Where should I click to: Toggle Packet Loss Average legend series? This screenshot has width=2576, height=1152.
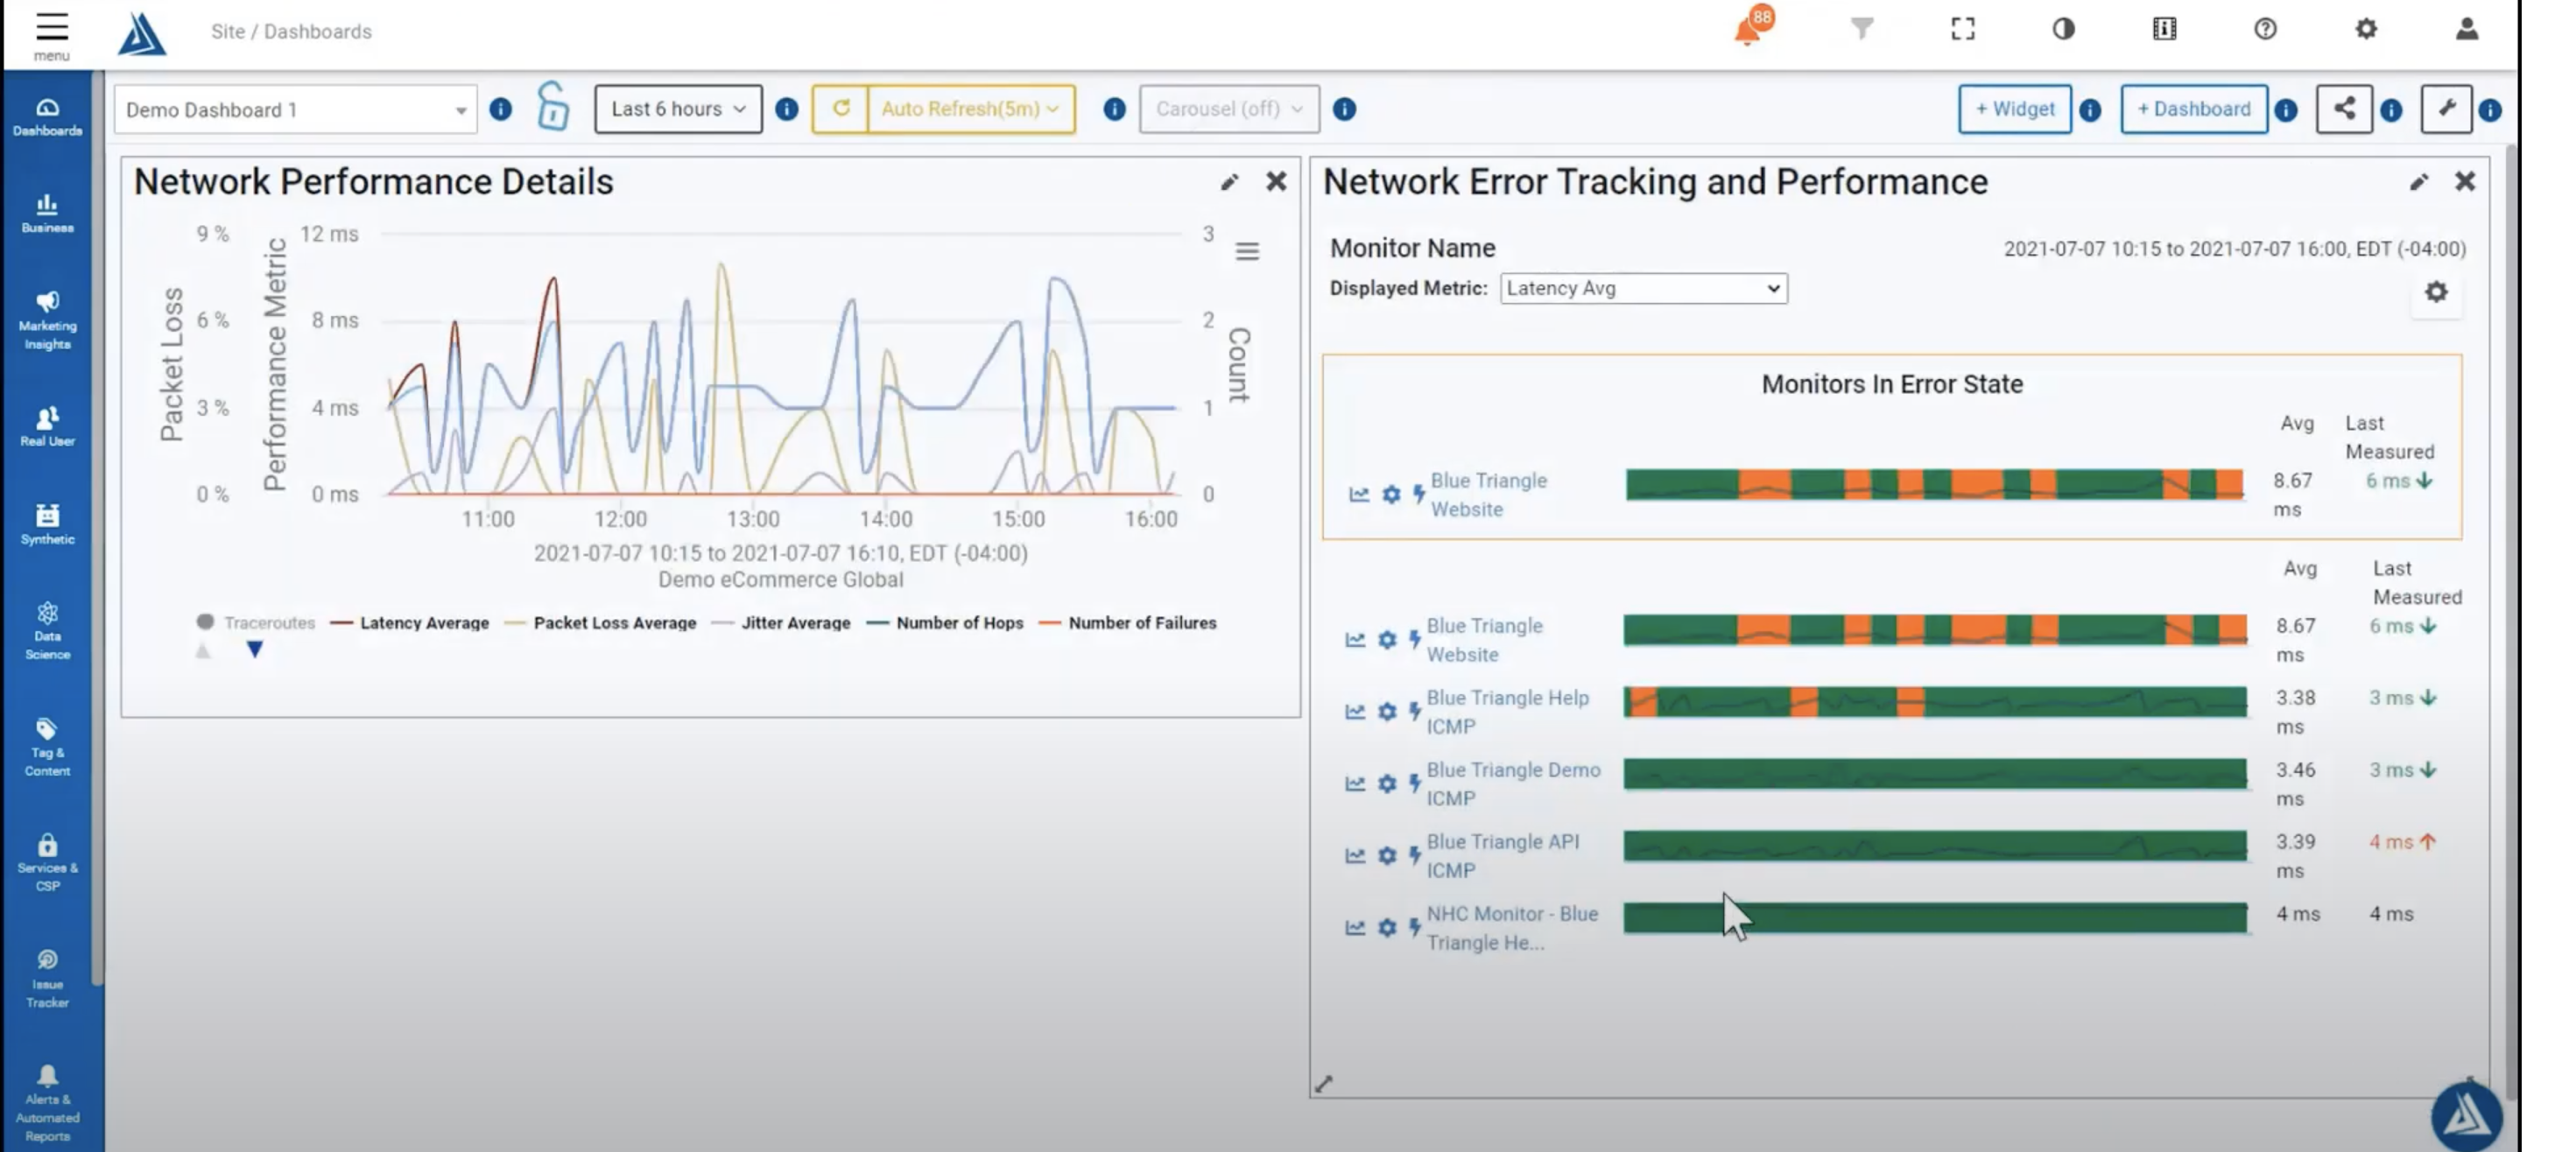pyautogui.click(x=600, y=622)
